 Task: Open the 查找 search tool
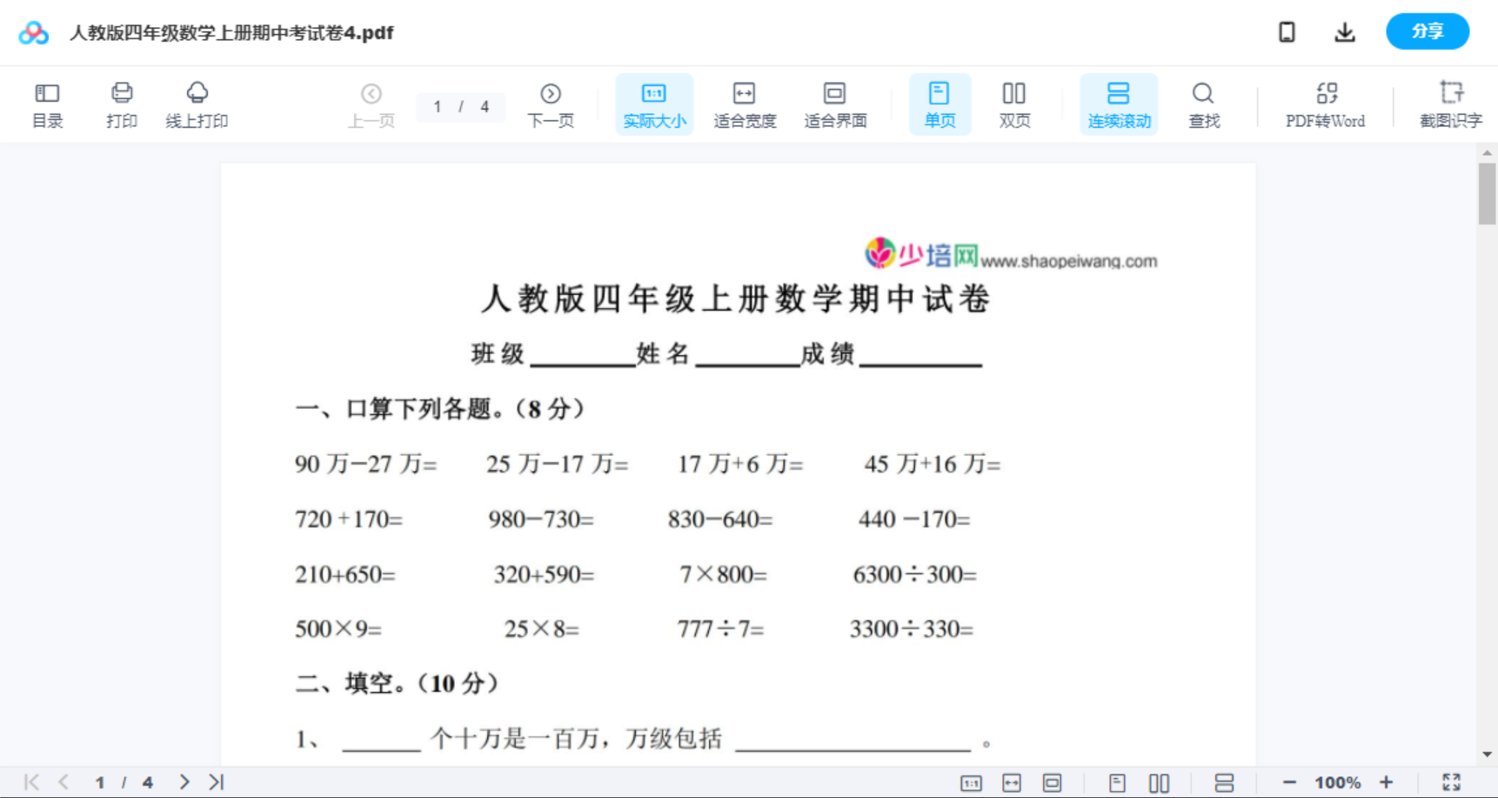pyautogui.click(x=1203, y=104)
